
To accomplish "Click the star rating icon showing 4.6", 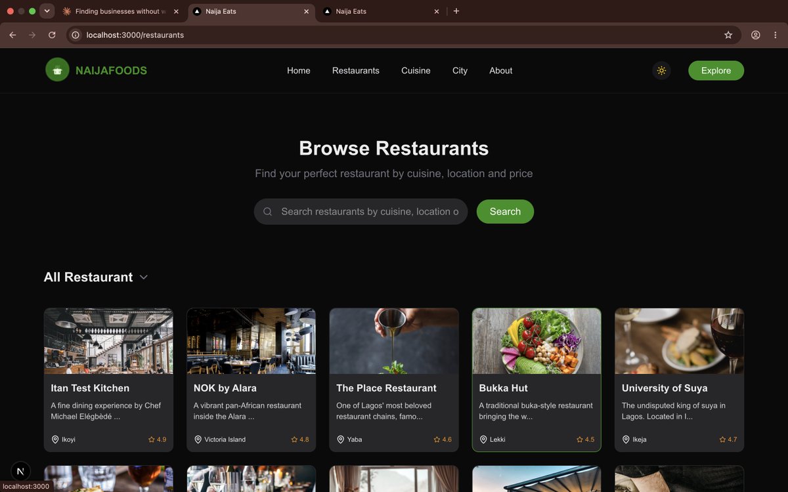I will 437,440.
